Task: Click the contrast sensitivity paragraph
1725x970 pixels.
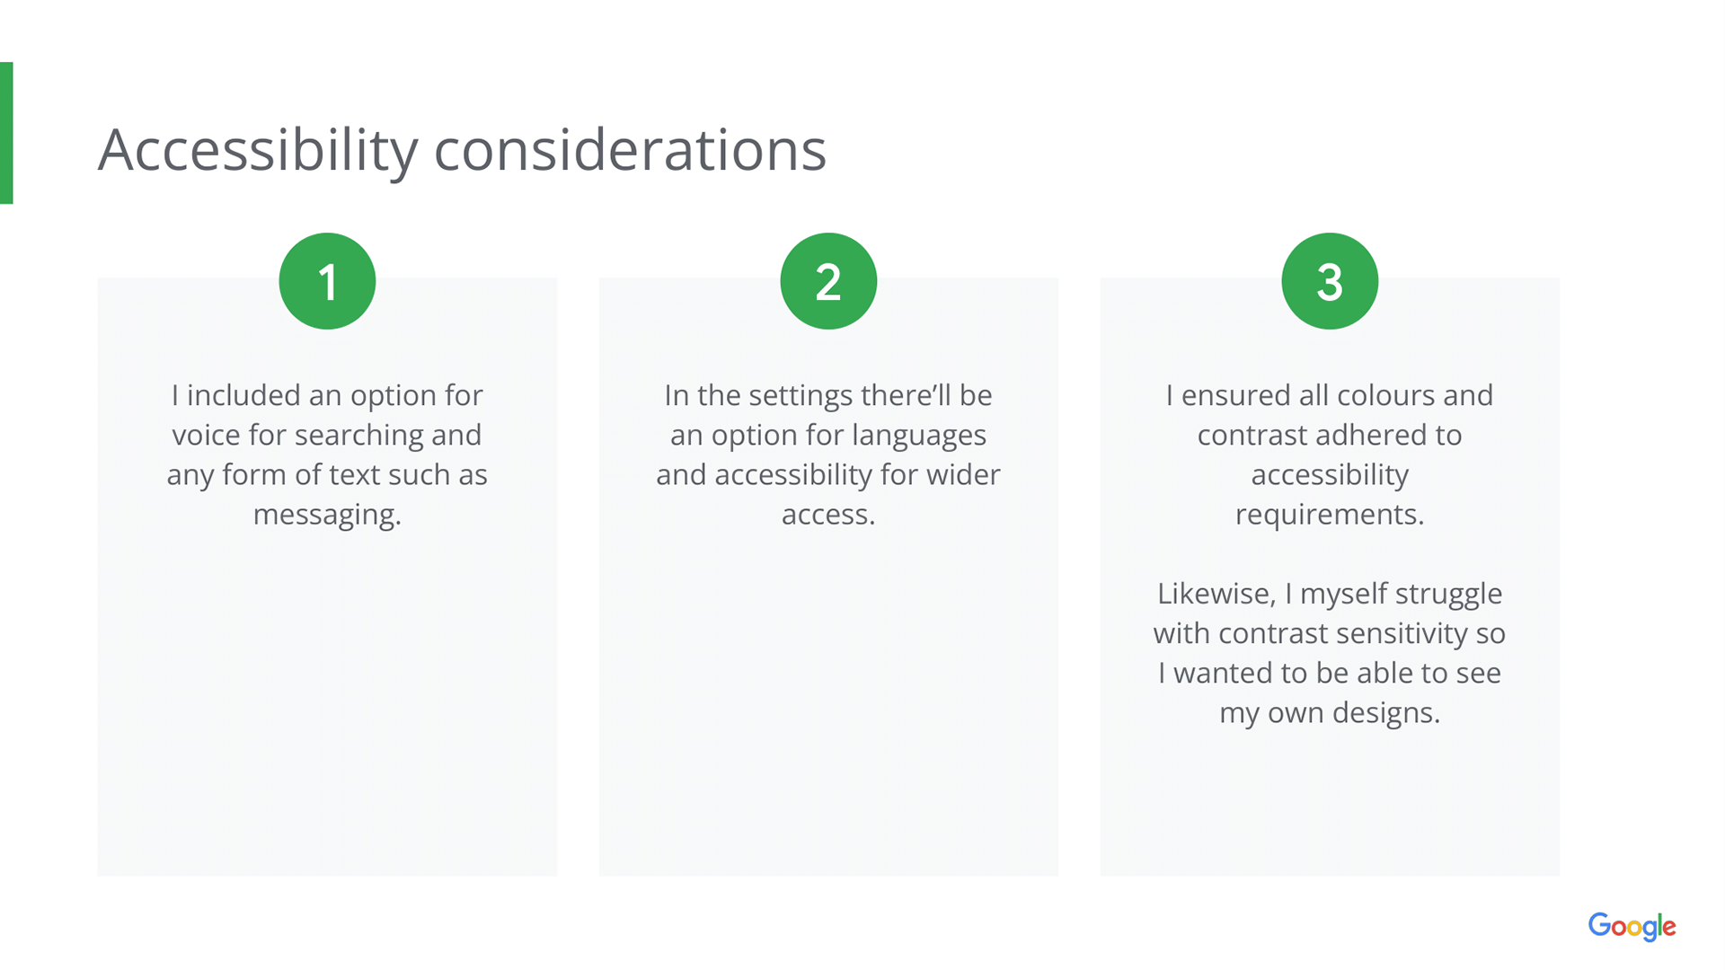Action: click(1330, 653)
